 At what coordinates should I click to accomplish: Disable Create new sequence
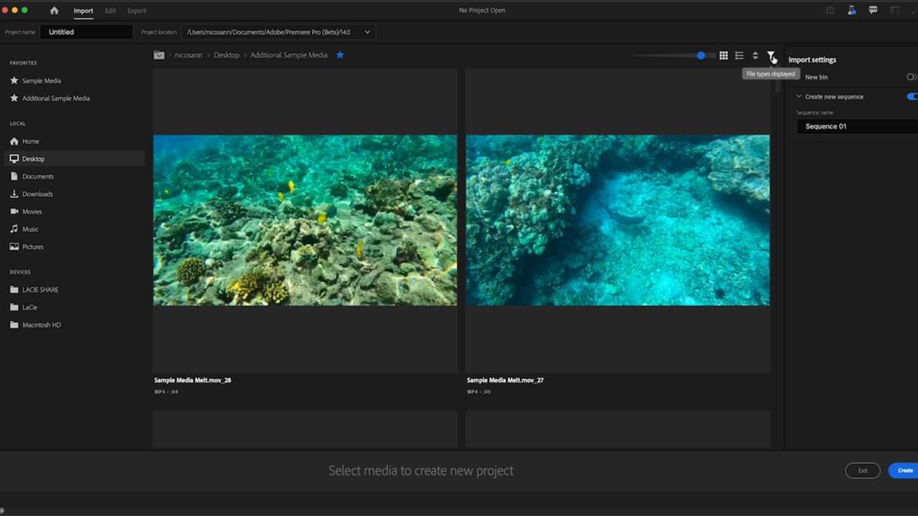tap(912, 96)
